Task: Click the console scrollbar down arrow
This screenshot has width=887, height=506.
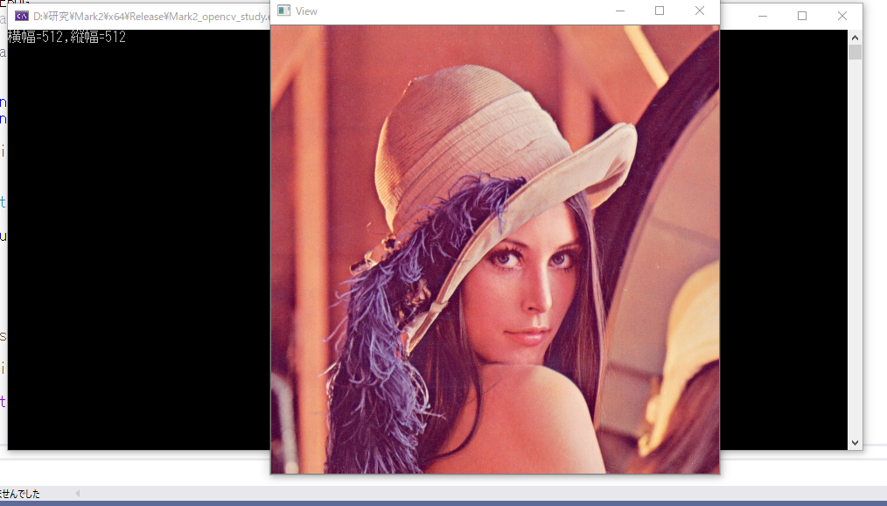Action: coord(855,443)
